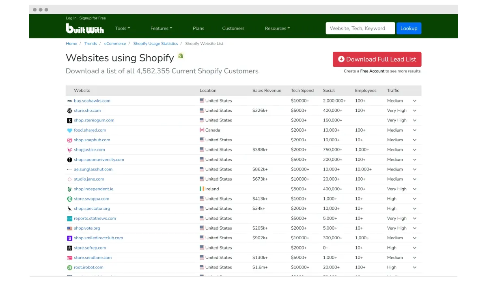Click the Traffic column header

393,91
